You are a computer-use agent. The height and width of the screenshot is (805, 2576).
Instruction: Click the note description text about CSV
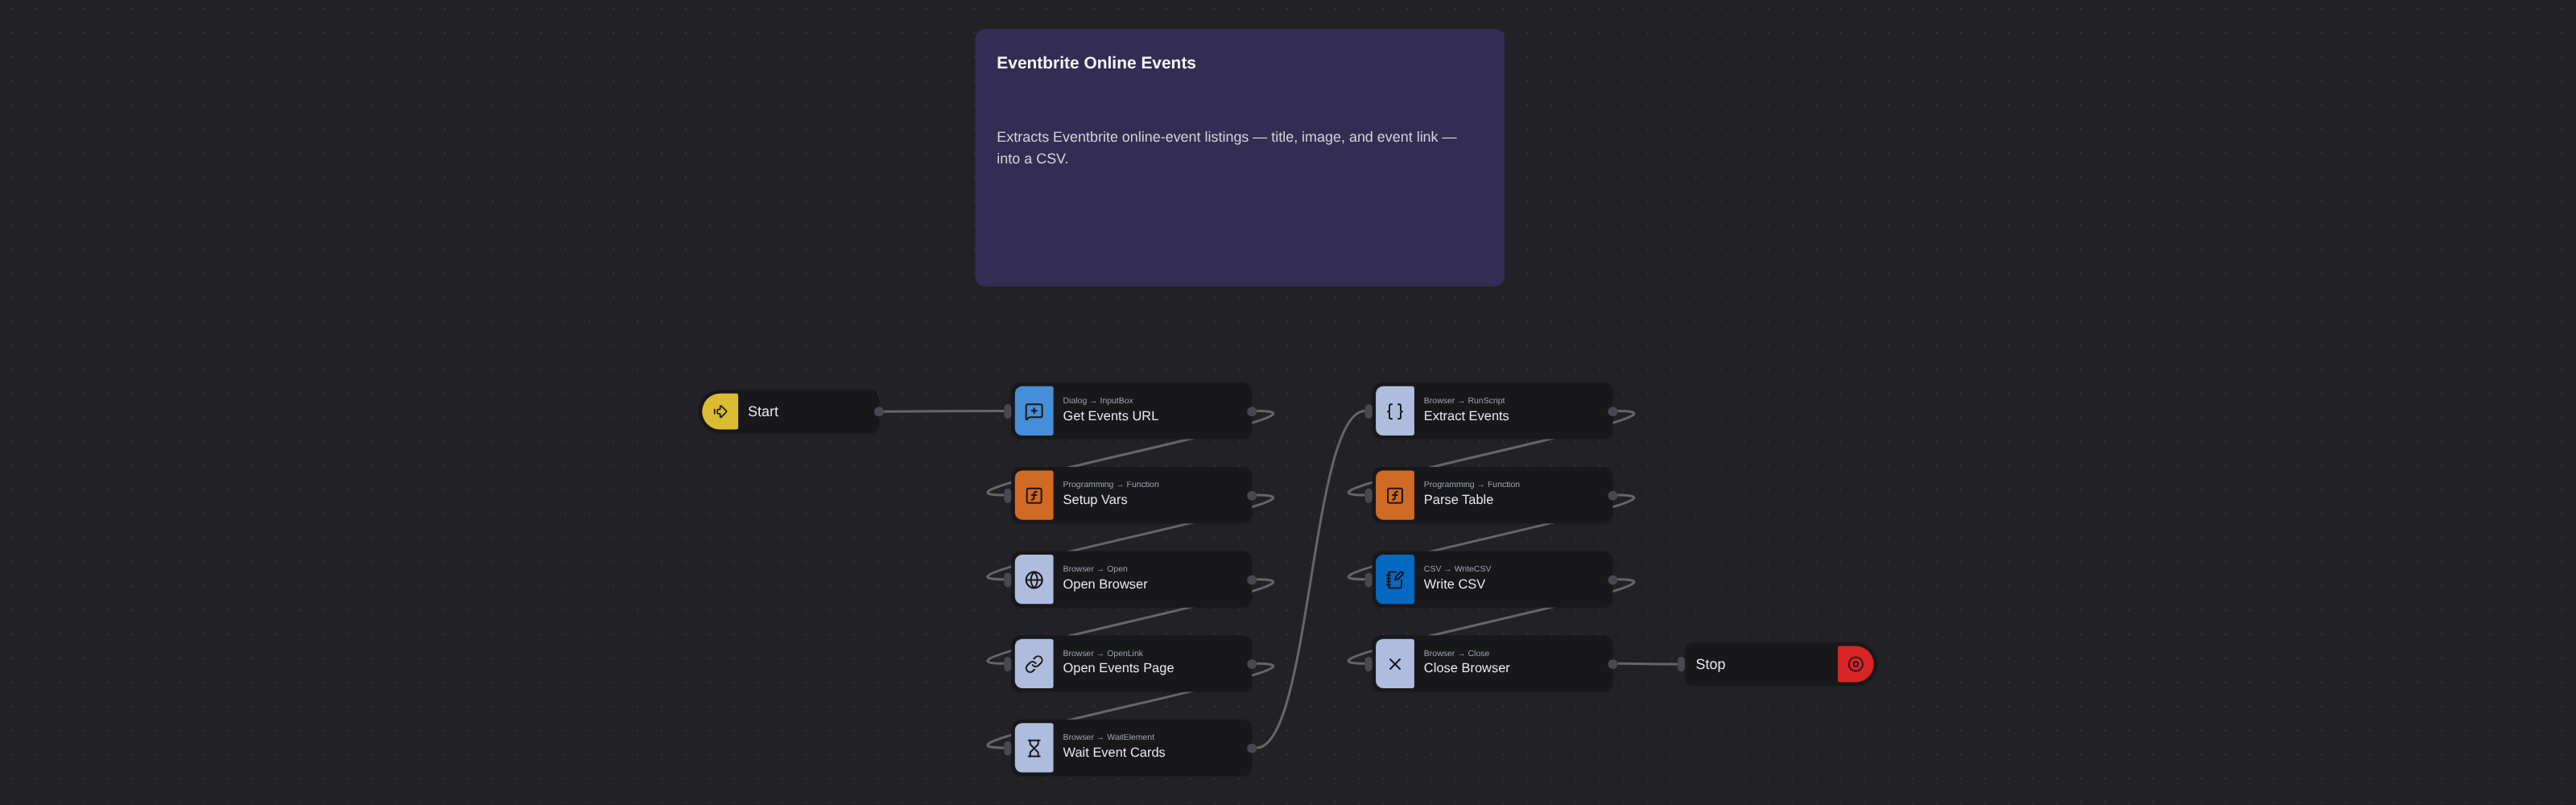click(1226, 148)
